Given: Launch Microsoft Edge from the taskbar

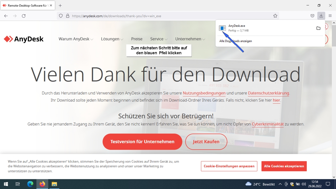Looking at the screenshot, I should (30, 184).
